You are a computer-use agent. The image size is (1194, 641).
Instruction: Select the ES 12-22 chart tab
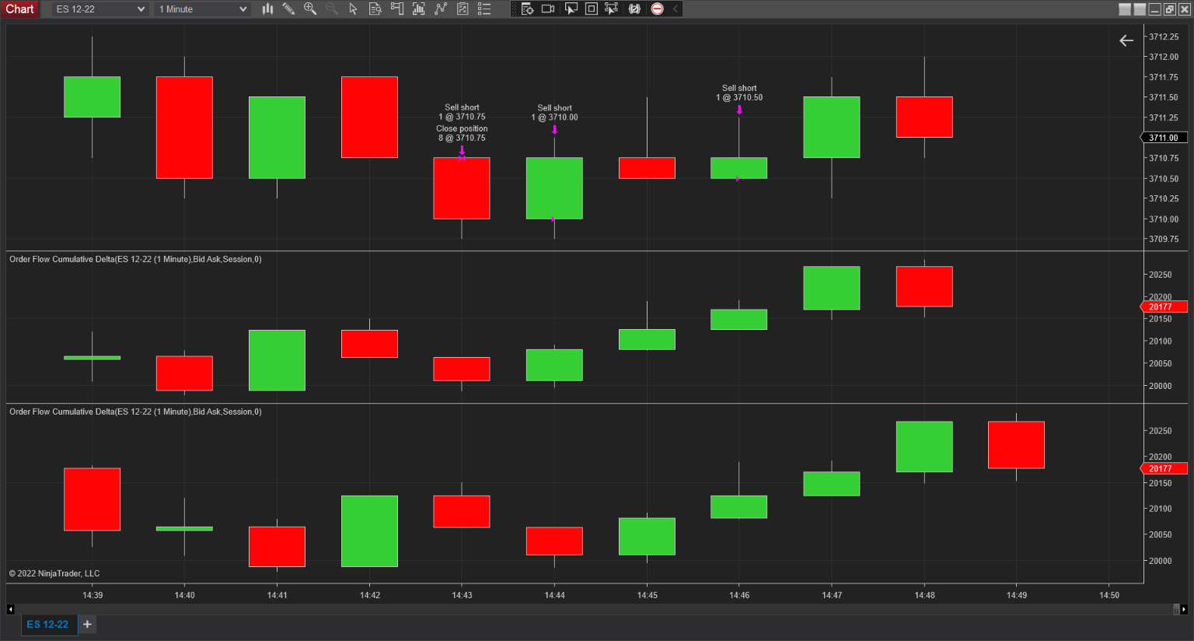(x=48, y=624)
